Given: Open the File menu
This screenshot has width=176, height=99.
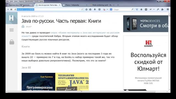Looking at the screenshot, I should coord(7,1).
